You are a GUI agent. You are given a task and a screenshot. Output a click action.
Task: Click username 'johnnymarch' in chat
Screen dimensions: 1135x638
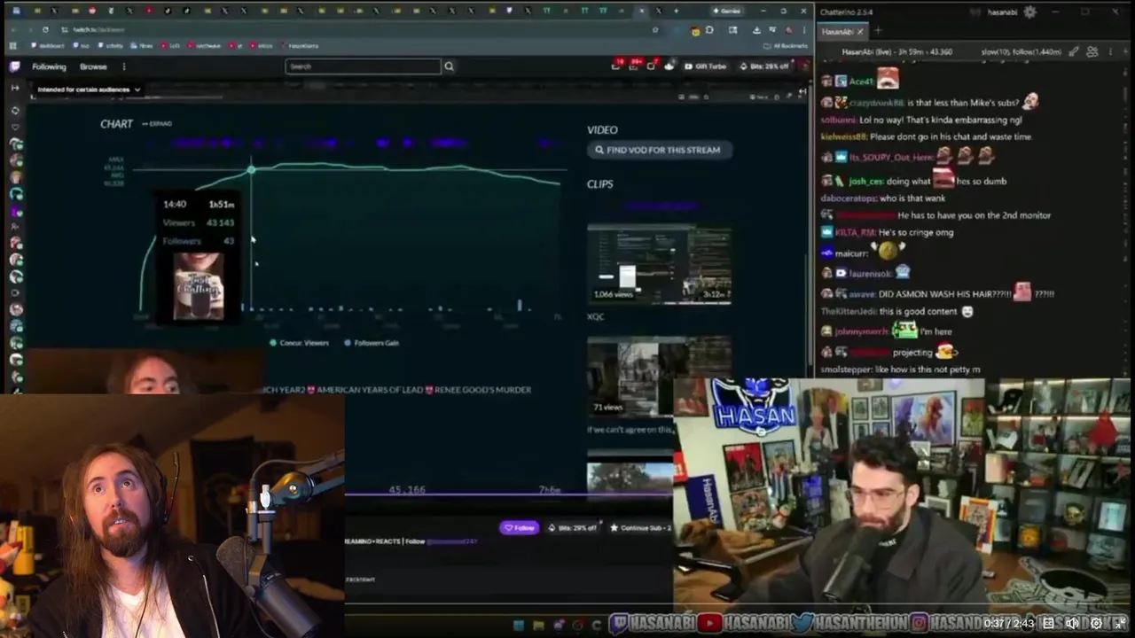click(x=861, y=331)
